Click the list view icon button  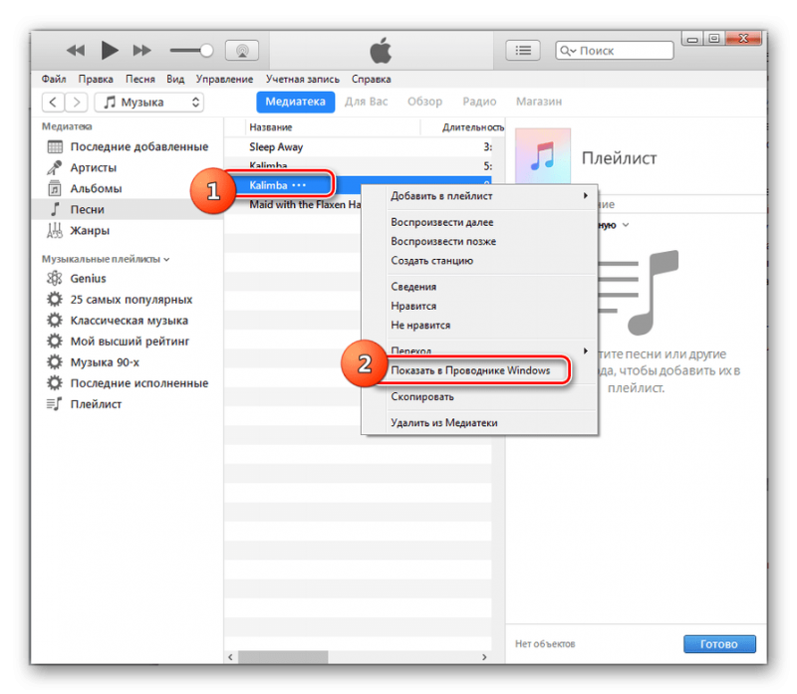(x=522, y=50)
